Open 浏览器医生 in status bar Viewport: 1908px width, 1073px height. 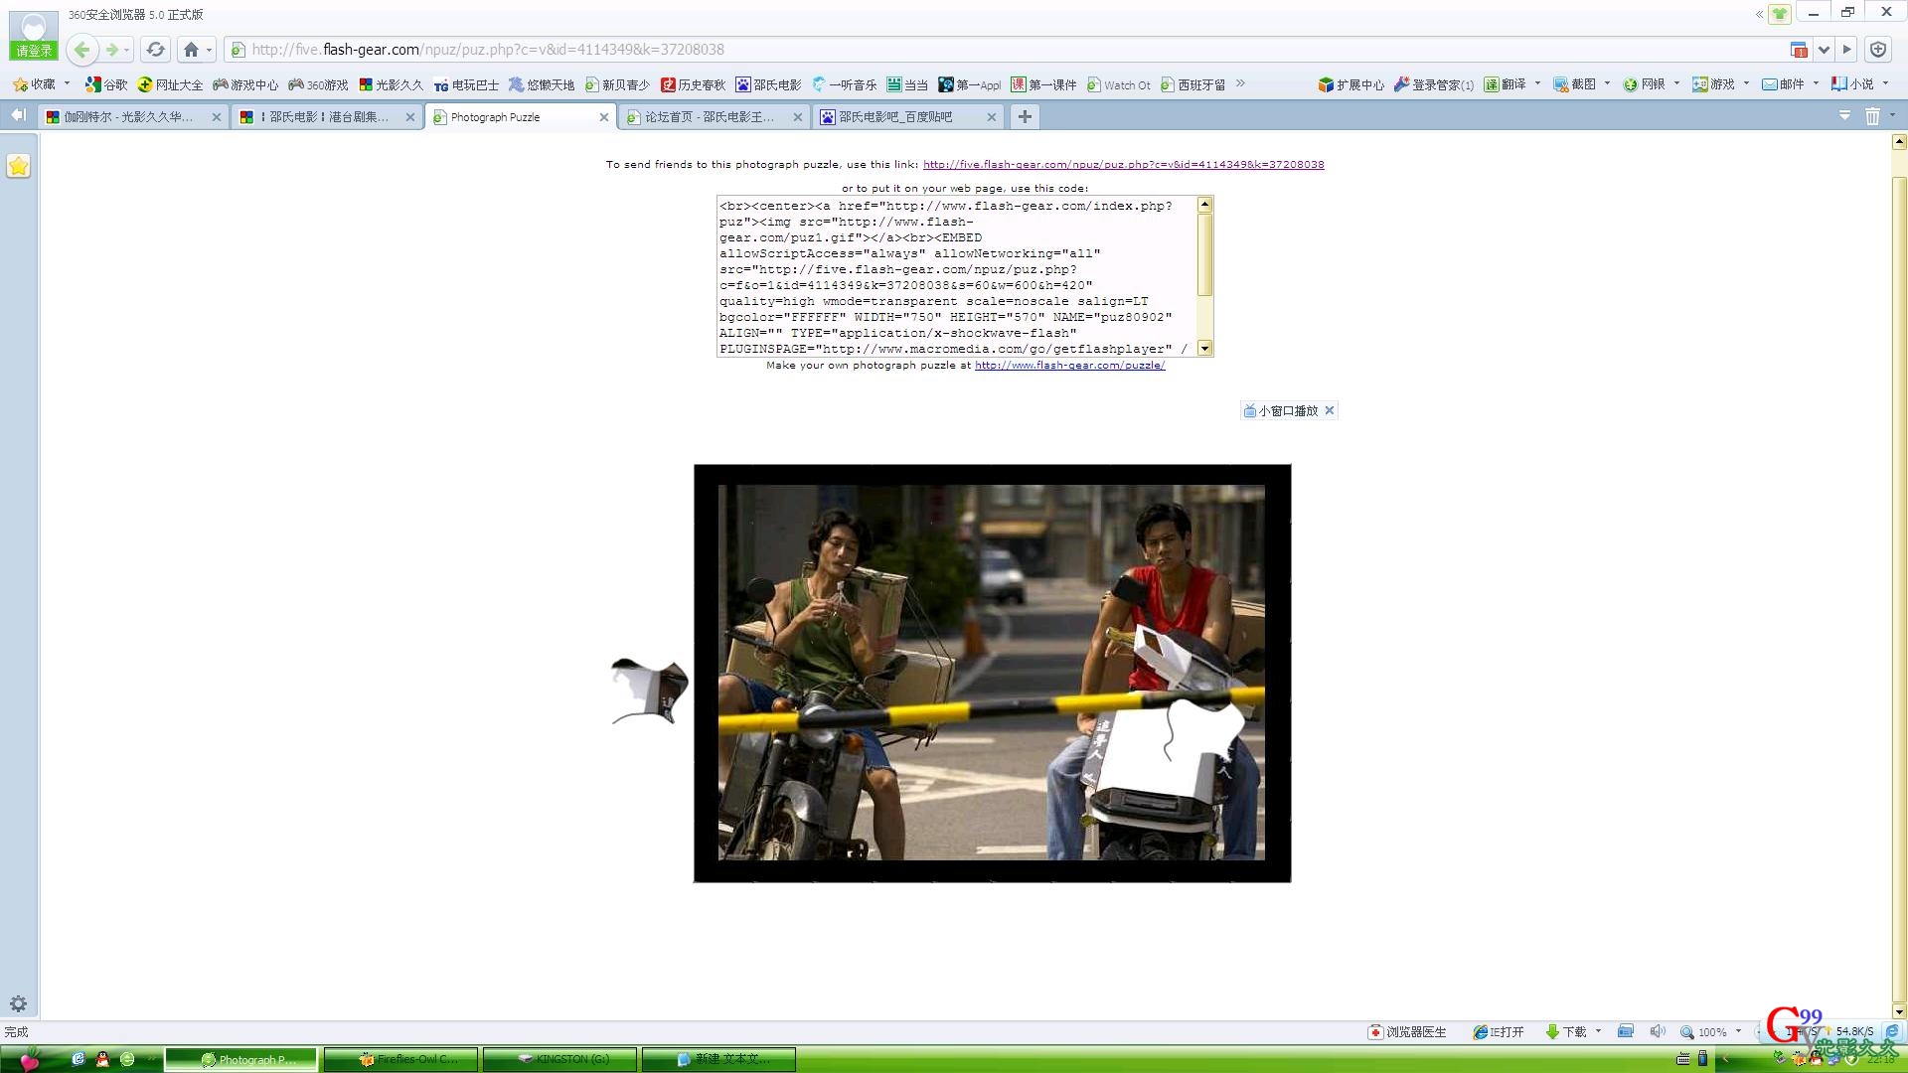point(1407,1031)
